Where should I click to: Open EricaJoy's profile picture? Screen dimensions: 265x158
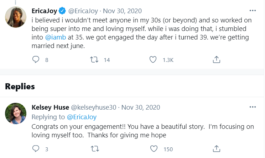pyautogui.click(x=16, y=17)
